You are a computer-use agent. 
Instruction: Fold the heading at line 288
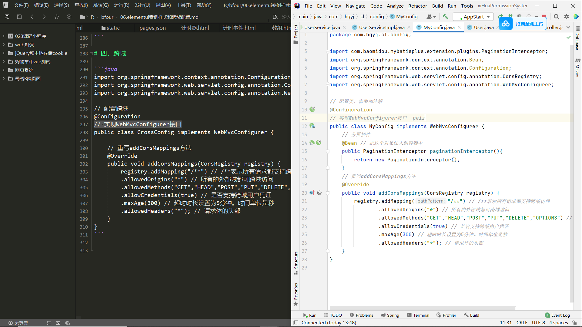(x=91, y=54)
